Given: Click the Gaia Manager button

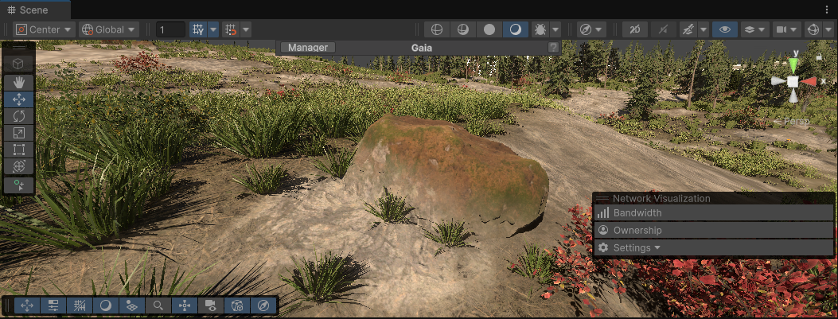Looking at the screenshot, I should pyautogui.click(x=308, y=48).
